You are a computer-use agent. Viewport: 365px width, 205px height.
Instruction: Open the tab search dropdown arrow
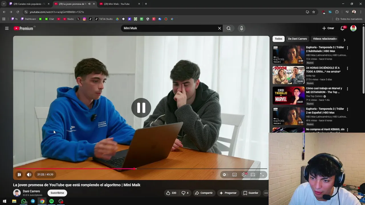pyautogui.click(x=3, y=4)
